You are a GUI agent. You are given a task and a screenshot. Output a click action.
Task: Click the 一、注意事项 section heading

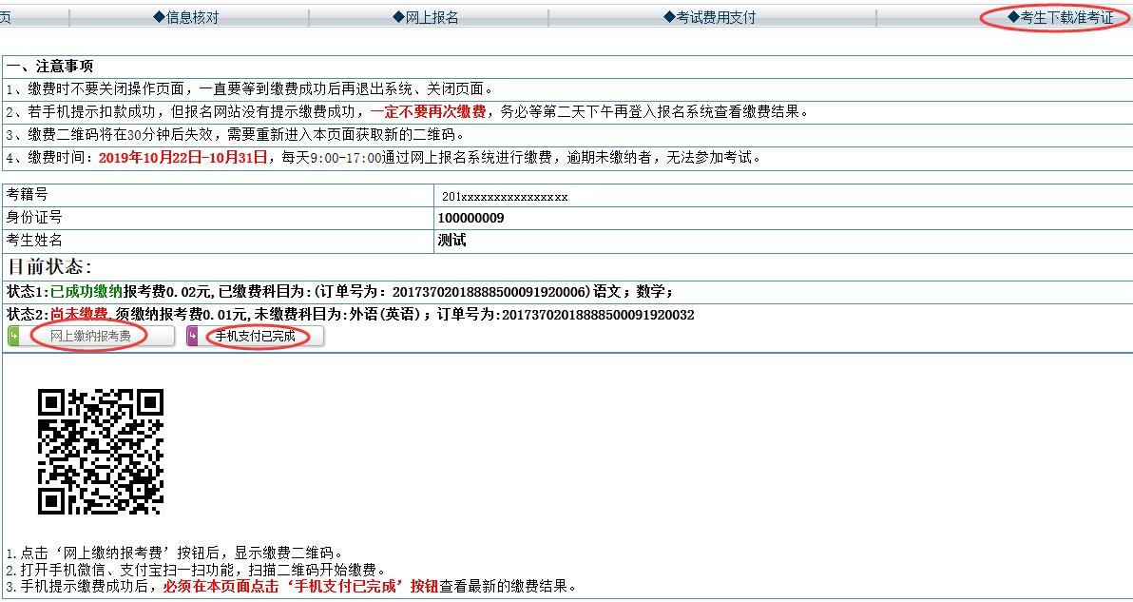coord(49,66)
